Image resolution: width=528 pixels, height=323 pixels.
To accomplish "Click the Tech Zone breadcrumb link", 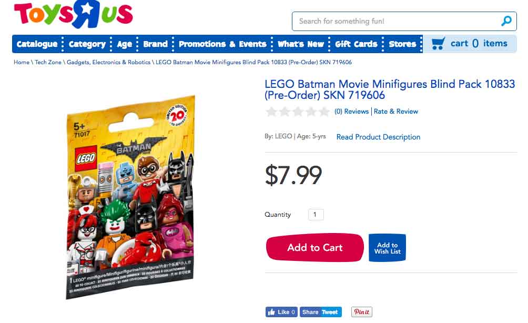I will 48,62.
